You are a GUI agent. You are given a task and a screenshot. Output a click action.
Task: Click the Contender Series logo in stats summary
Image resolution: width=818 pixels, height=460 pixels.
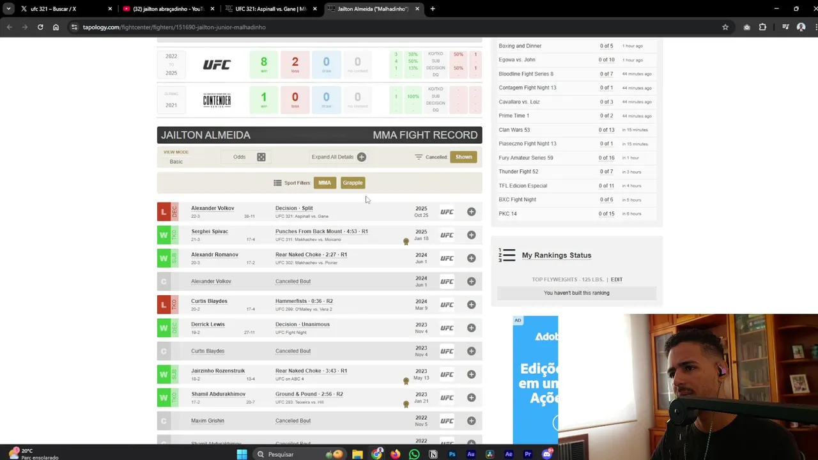tap(217, 100)
